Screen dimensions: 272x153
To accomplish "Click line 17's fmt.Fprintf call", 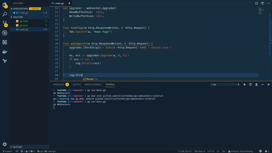I will [x=91, y=32].
